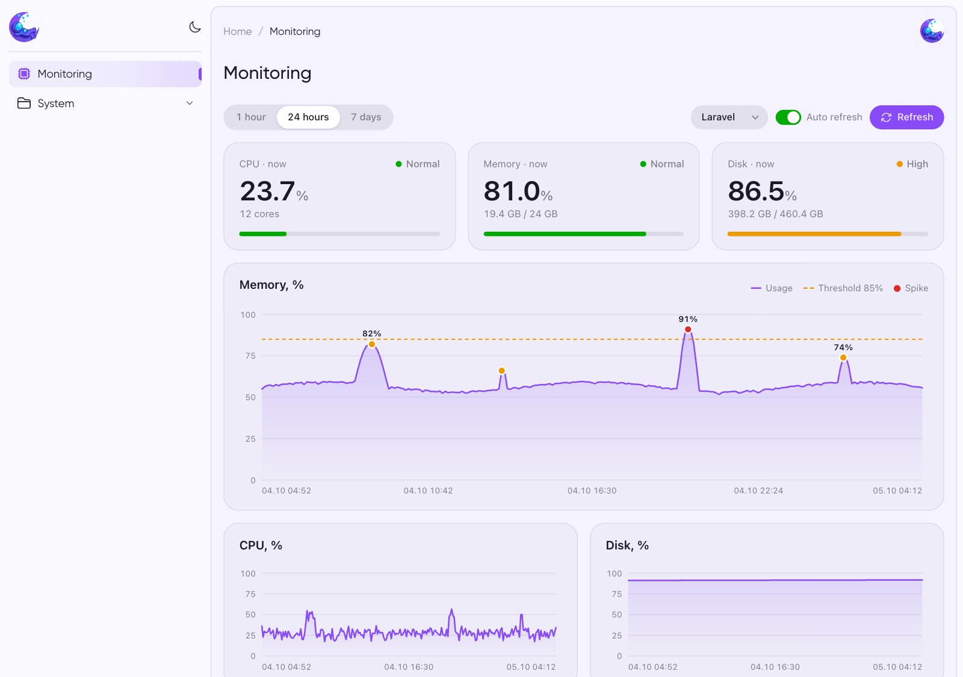Click the CPU usage progress bar
Viewport: 963px width, 677px height.
point(339,234)
